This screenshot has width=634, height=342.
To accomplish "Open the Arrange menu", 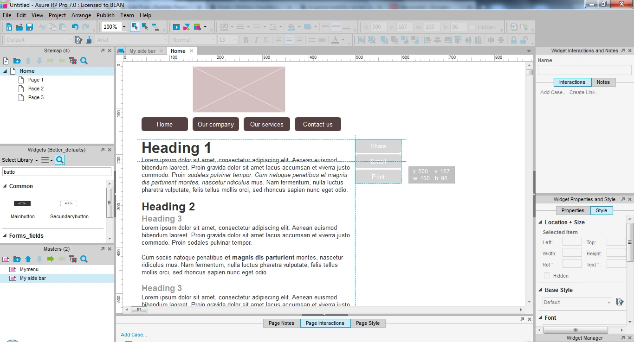I will coord(81,15).
